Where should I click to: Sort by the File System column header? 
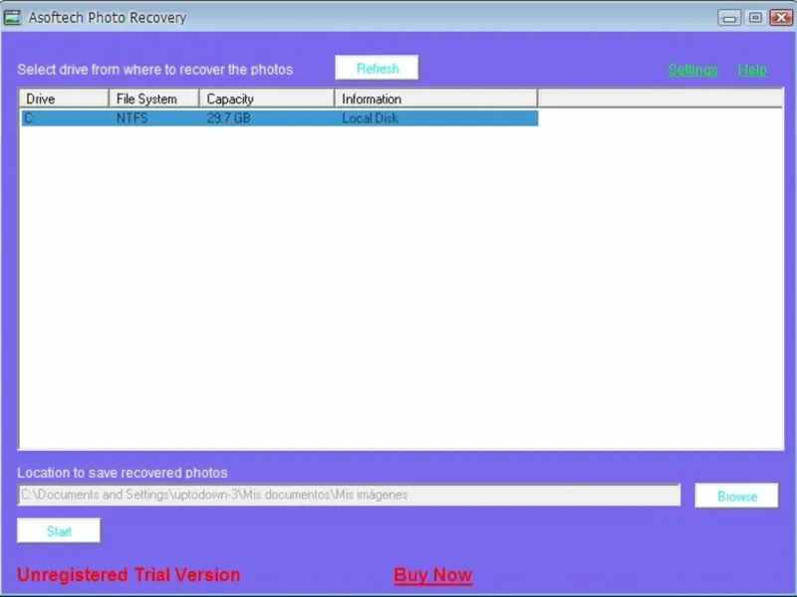point(153,99)
